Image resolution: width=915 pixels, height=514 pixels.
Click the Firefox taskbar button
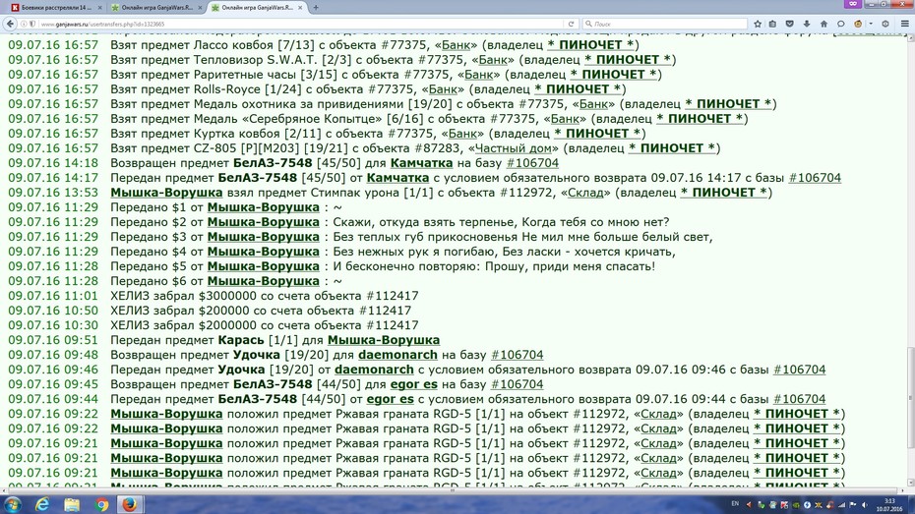130,504
